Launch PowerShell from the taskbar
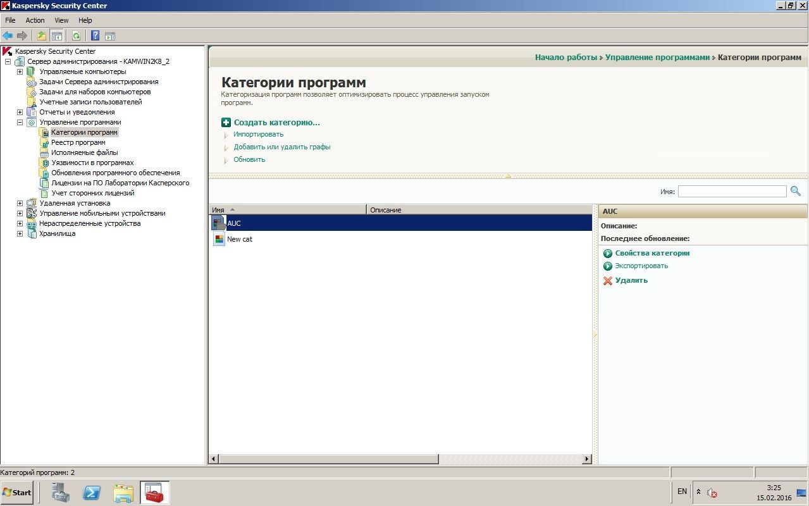This screenshot has width=809, height=506. [92, 492]
